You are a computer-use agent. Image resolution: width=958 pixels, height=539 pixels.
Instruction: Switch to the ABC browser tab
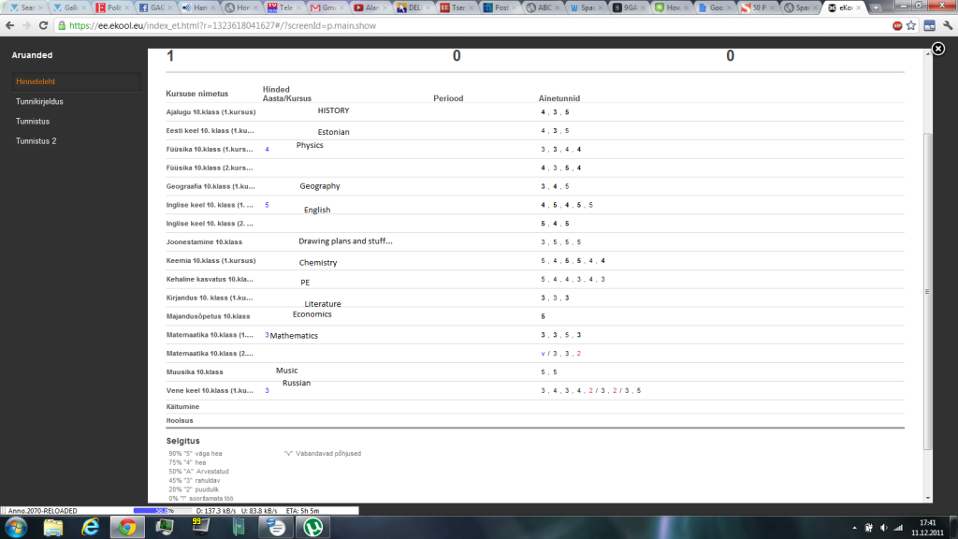541,7
